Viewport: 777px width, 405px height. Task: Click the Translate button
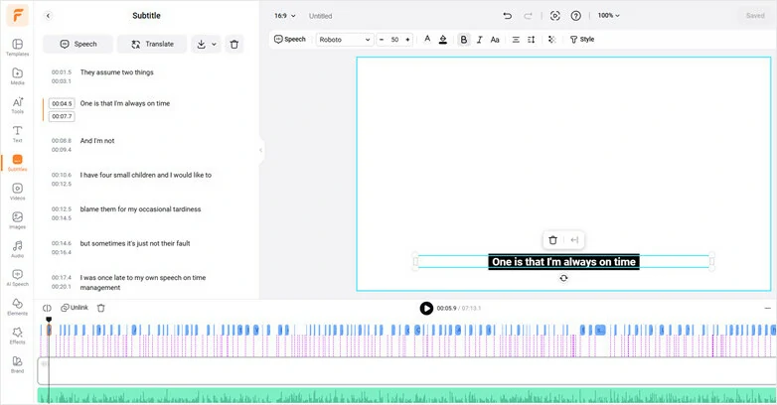[x=152, y=44]
